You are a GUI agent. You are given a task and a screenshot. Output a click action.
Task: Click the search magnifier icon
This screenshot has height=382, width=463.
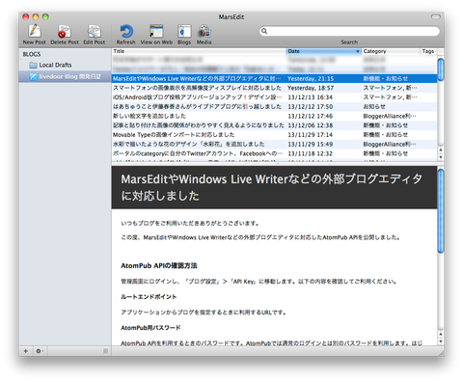(x=264, y=31)
